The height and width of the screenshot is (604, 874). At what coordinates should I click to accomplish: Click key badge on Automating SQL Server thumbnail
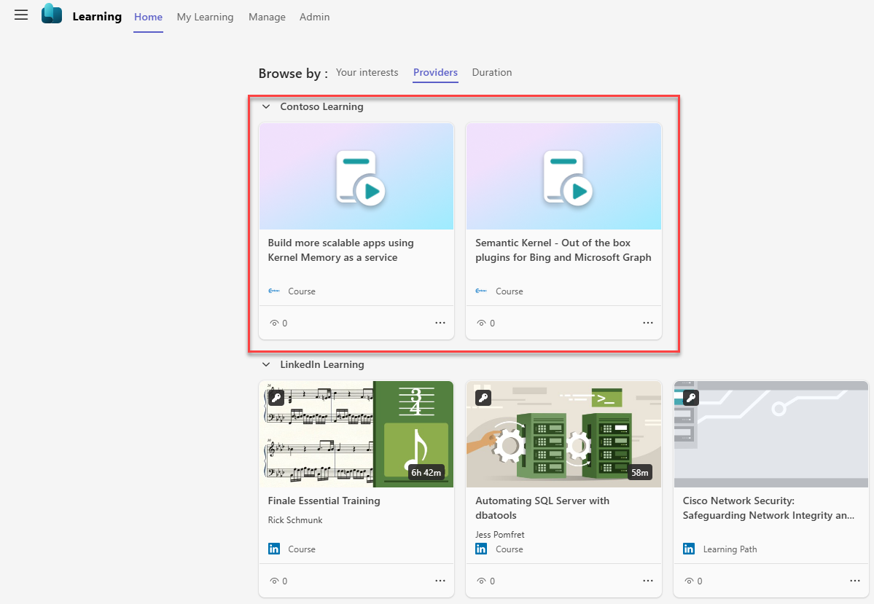tap(483, 398)
